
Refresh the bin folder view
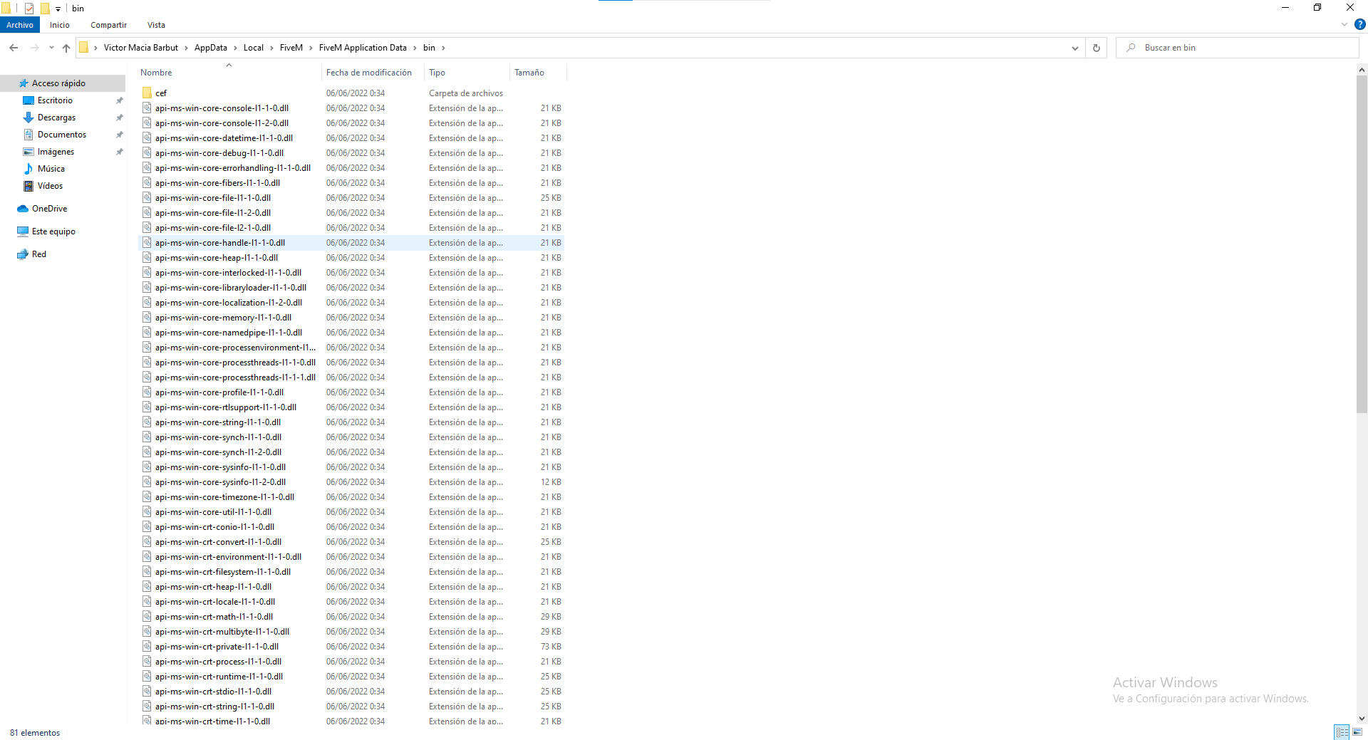(1096, 48)
